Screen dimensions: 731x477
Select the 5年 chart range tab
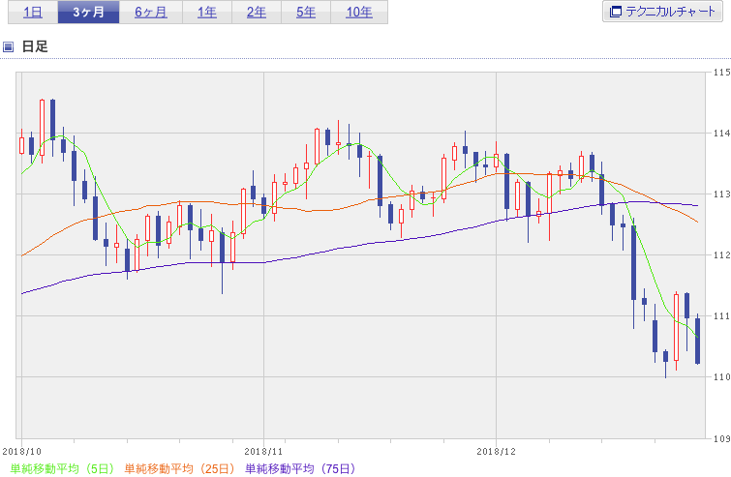(x=306, y=13)
